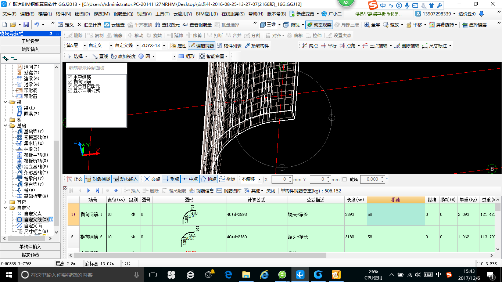Open the 工具(T) menu
502x282 pixels.
tap(162, 14)
